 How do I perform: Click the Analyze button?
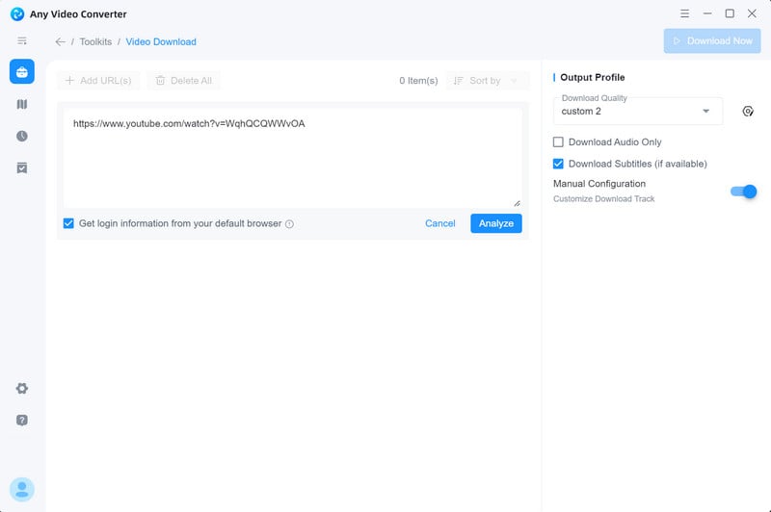click(x=496, y=223)
